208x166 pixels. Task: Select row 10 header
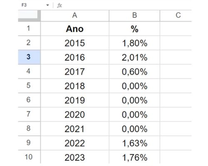point(29,157)
